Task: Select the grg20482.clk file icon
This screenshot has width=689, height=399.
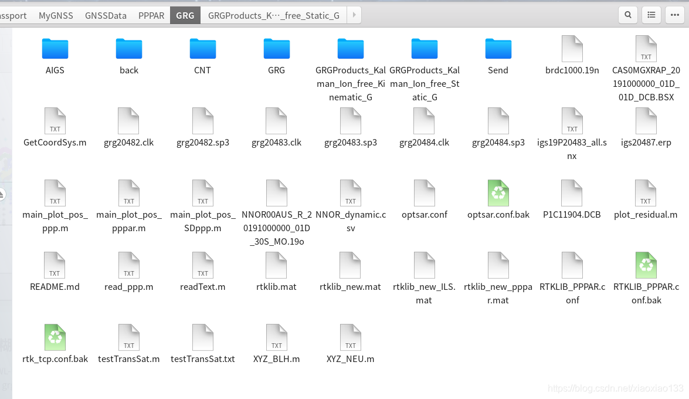Action: (x=129, y=121)
